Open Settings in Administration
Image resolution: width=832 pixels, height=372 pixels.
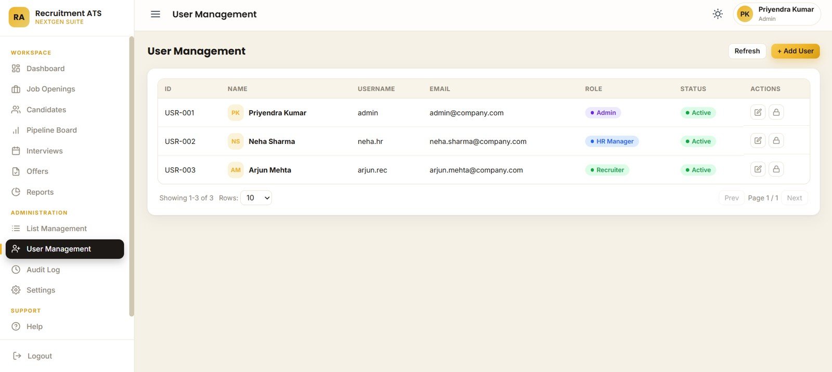65,290
